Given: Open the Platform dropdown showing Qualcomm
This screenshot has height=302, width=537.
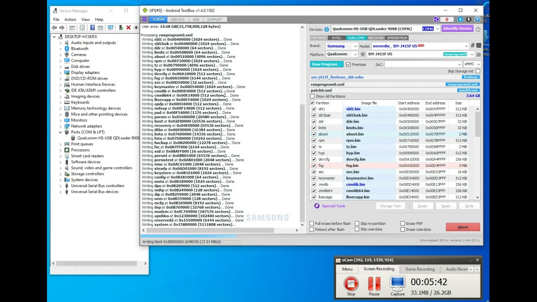Looking at the screenshot, I should coord(355,55).
